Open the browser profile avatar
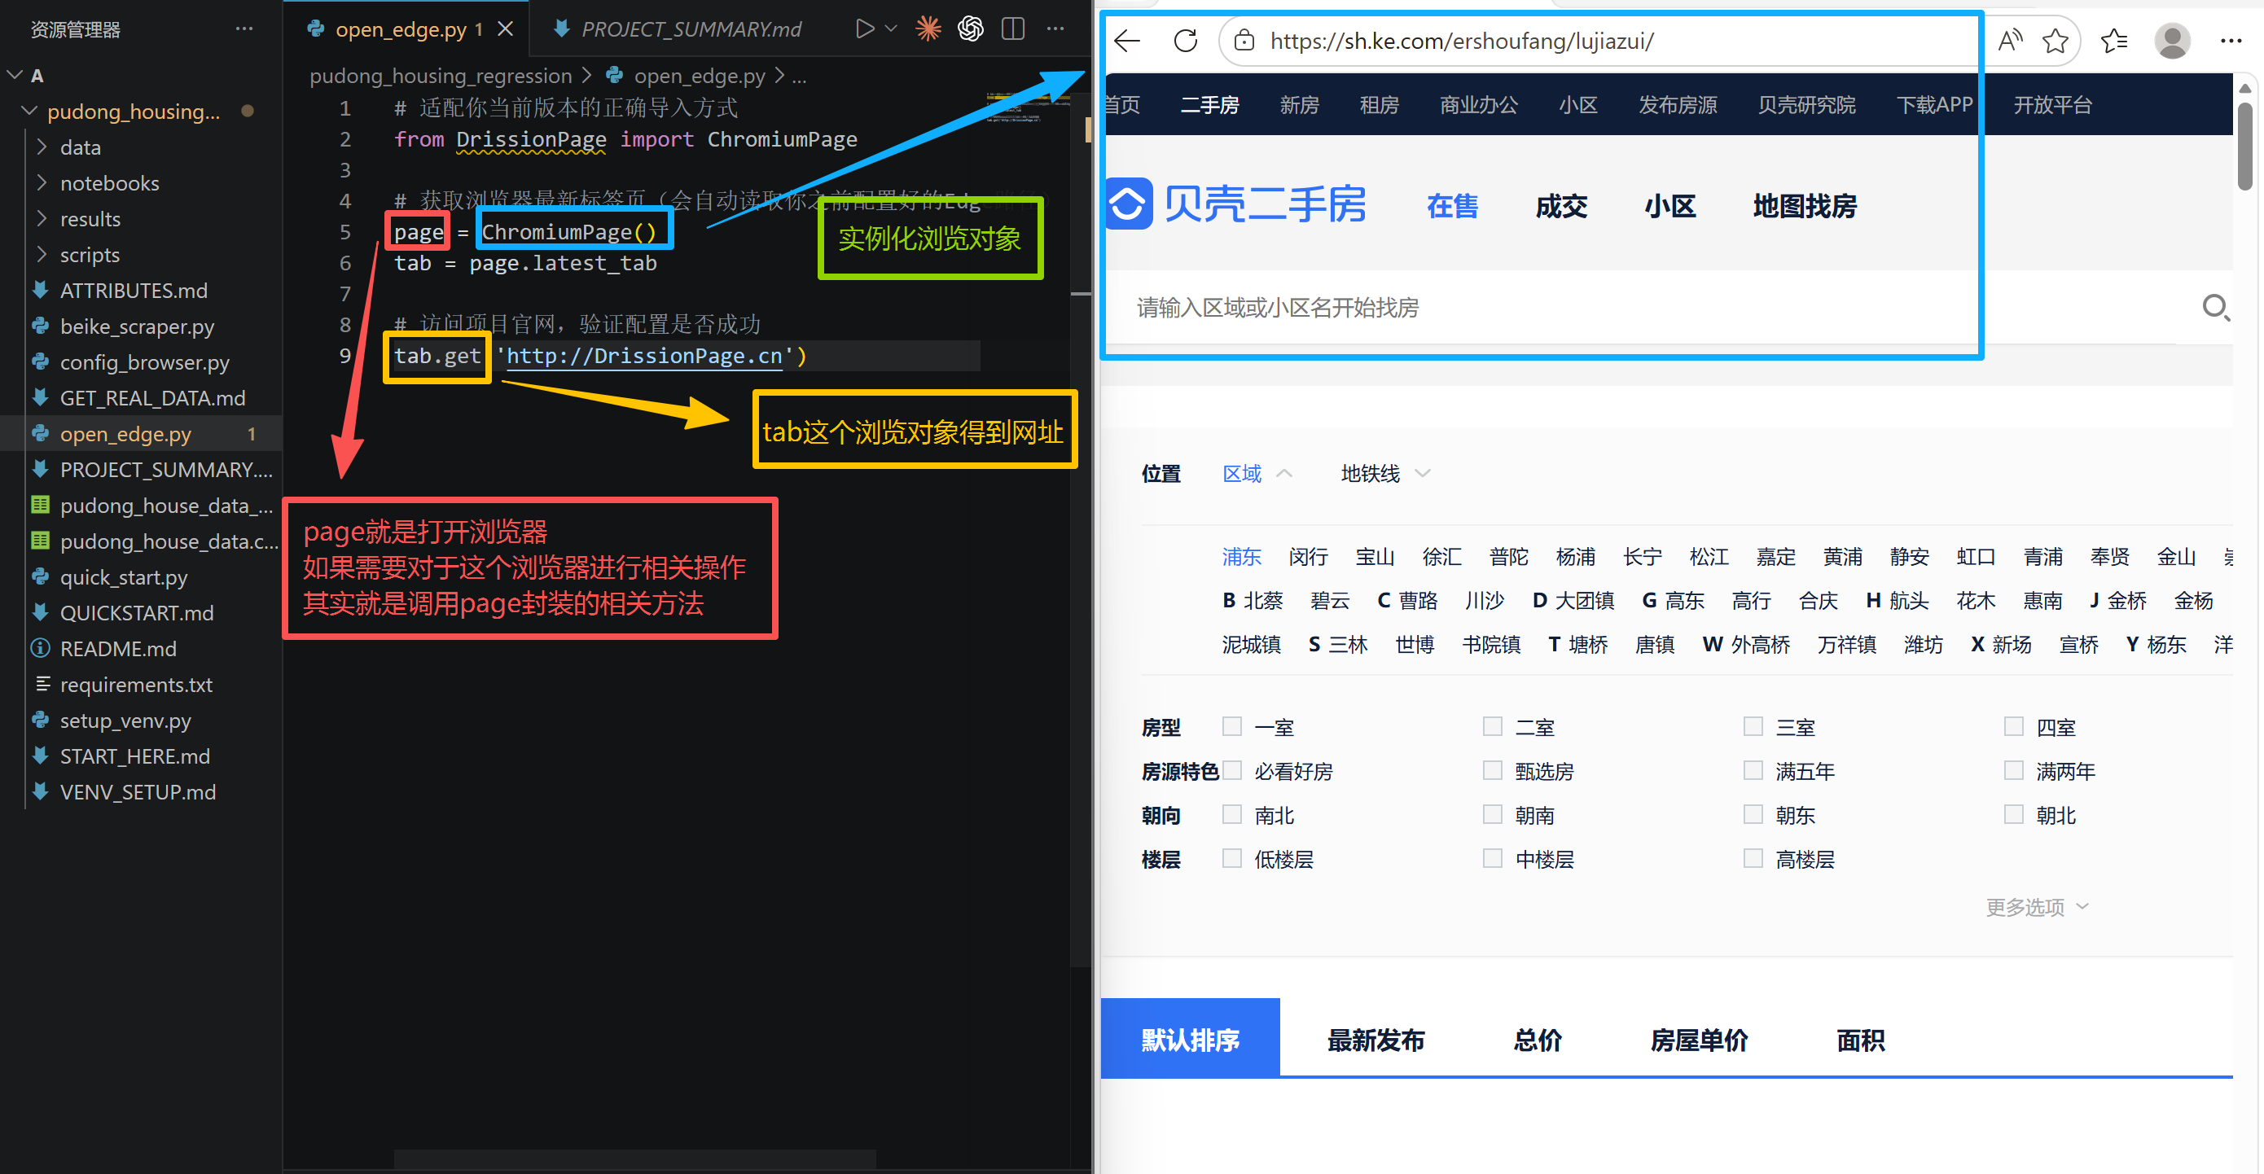 (x=2172, y=41)
